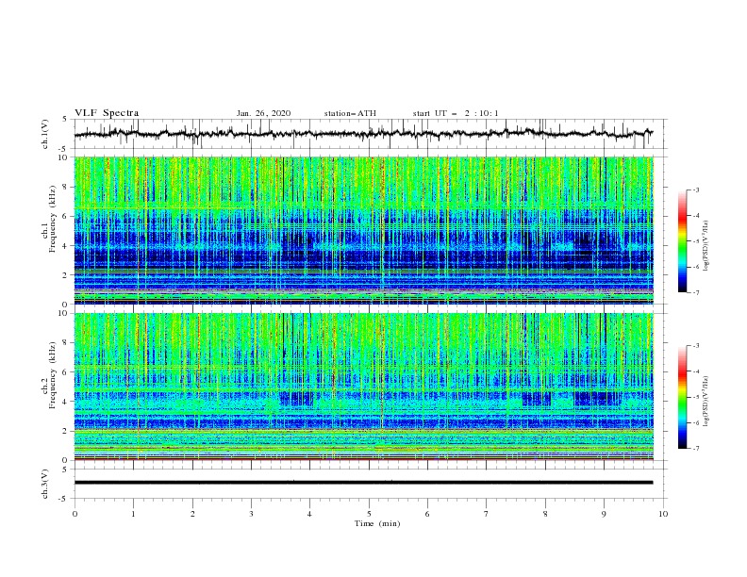
Task: Click the '-7' label on ch.2 colorbar
Action: tap(695, 449)
